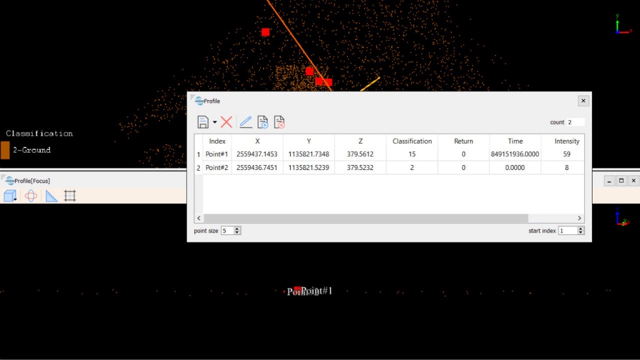Toggle the grid icon in Profile toolbar
Image resolution: width=640 pixels, height=360 pixels.
click(x=70, y=196)
